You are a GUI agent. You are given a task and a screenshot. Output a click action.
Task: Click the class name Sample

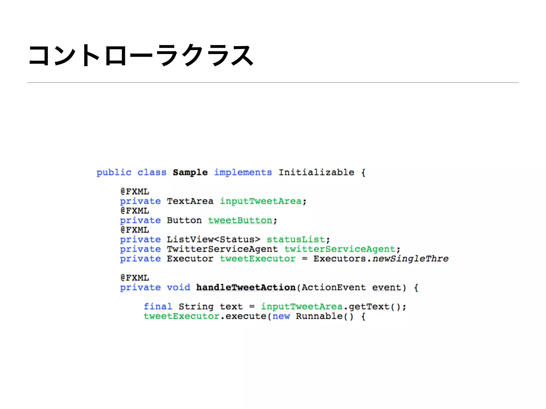tap(190, 173)
